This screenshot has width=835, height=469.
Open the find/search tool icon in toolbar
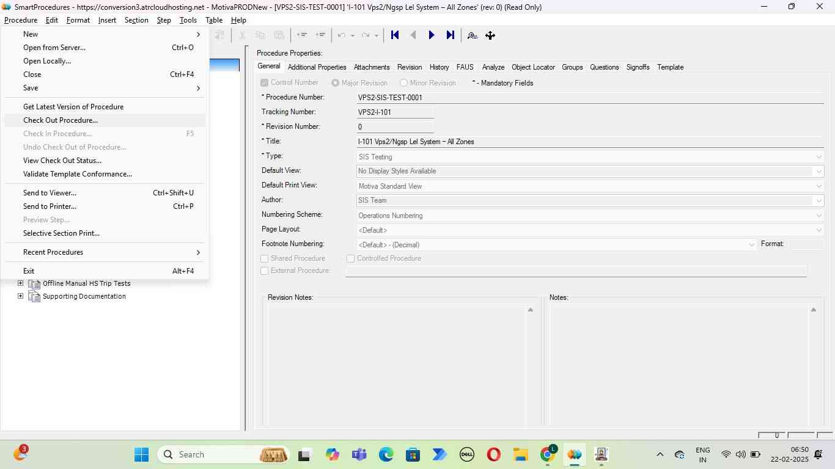[472, 35]
